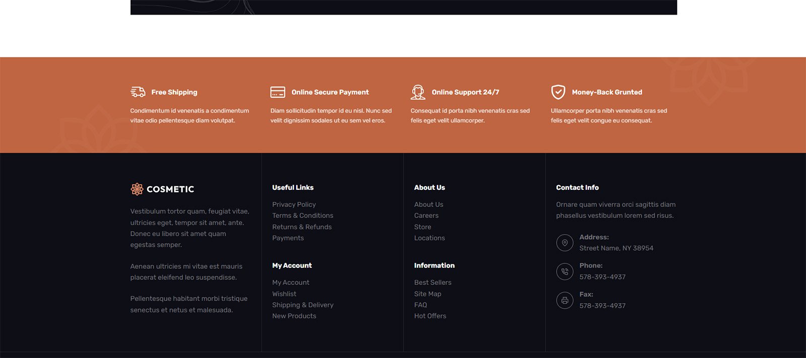Screen dimensions: 806x358
Task: Click the Free Shipping truck icon
Action: click(138, 92)
